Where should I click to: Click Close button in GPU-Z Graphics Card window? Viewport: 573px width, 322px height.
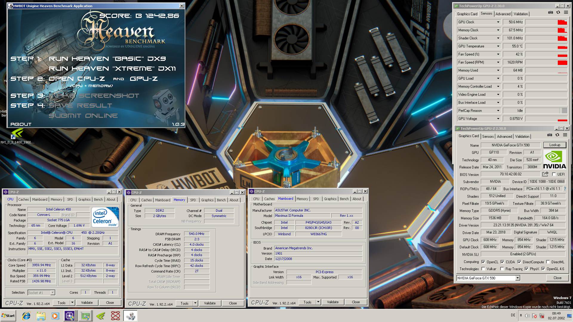[x=557, y=278]
